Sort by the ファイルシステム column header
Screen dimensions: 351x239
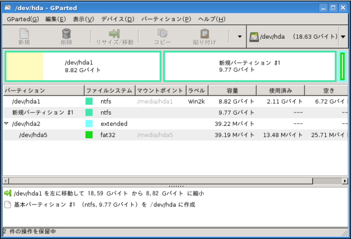[x=109, y=90]
